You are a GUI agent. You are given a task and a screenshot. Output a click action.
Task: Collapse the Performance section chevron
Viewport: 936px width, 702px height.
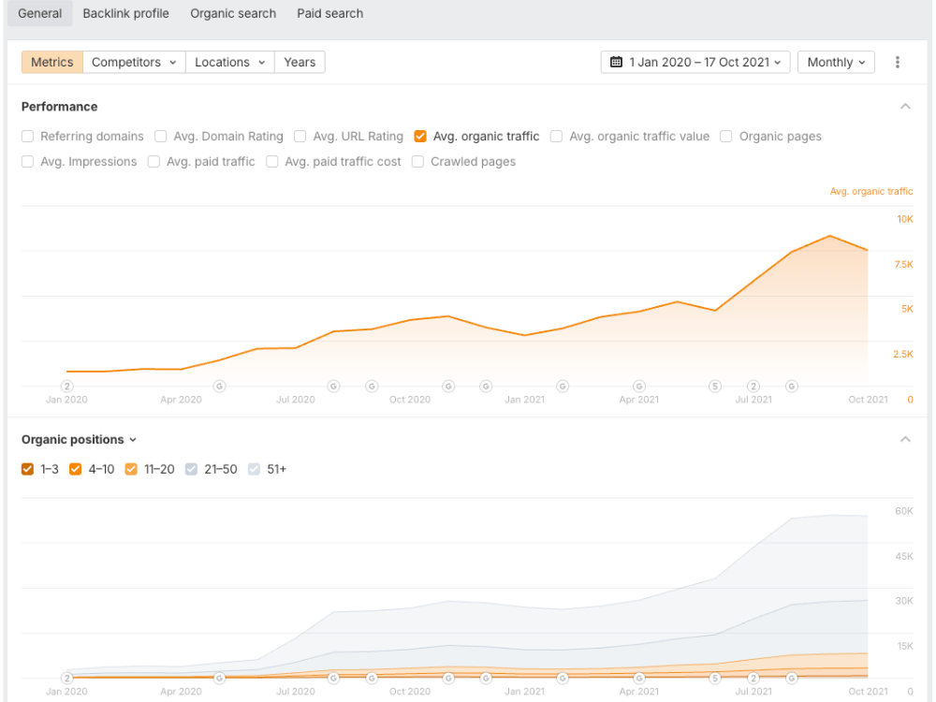pos(905,106)
